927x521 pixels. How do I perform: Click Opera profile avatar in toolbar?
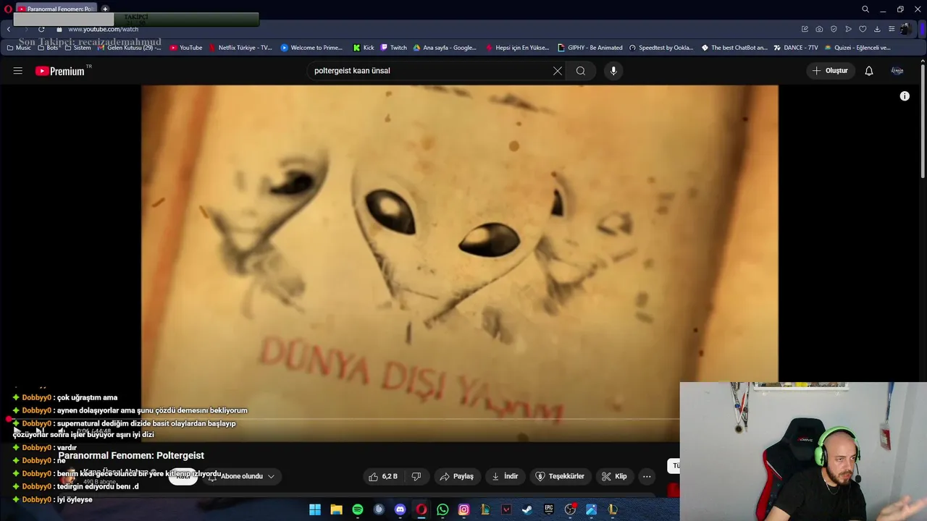(x=905, y=29)
